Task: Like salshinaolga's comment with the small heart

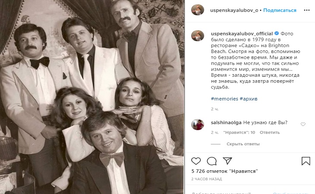Action: 303,124
